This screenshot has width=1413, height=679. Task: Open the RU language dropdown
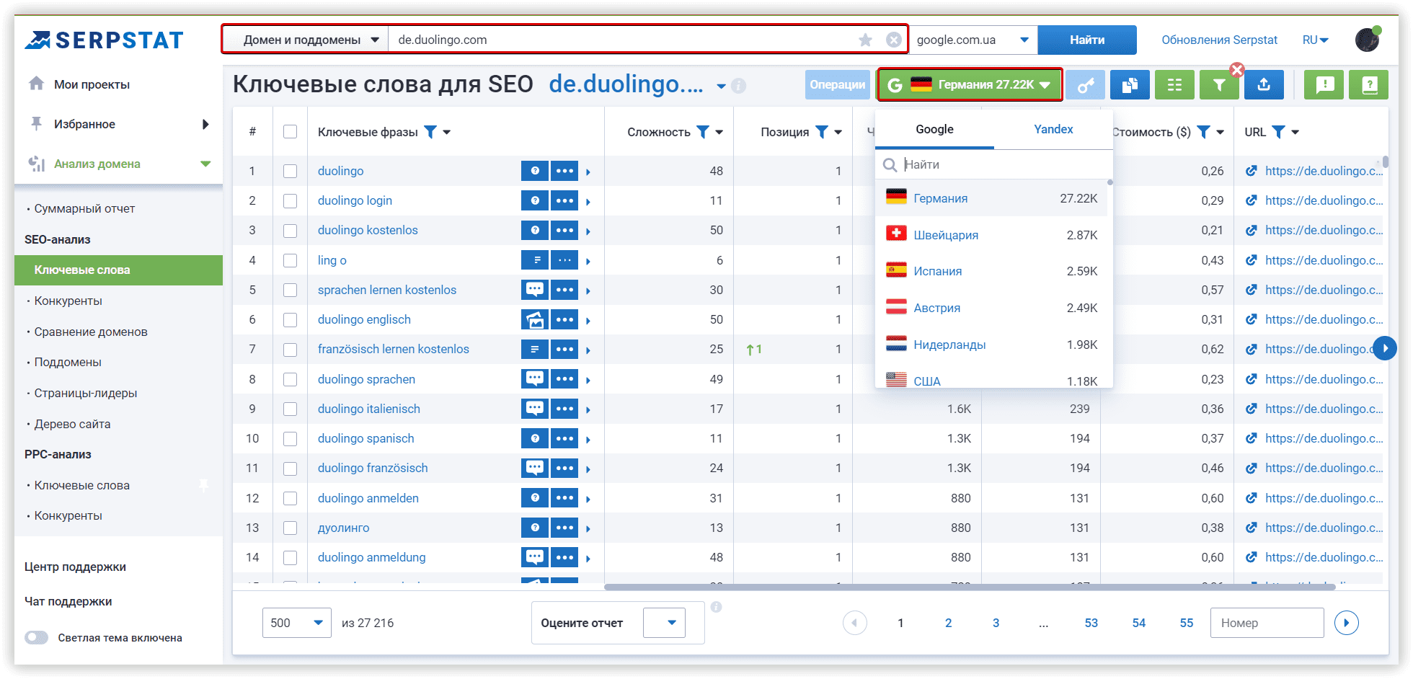pos(1316,40)
